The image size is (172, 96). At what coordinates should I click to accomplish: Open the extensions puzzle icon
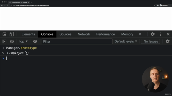click(x=158, y=5)
